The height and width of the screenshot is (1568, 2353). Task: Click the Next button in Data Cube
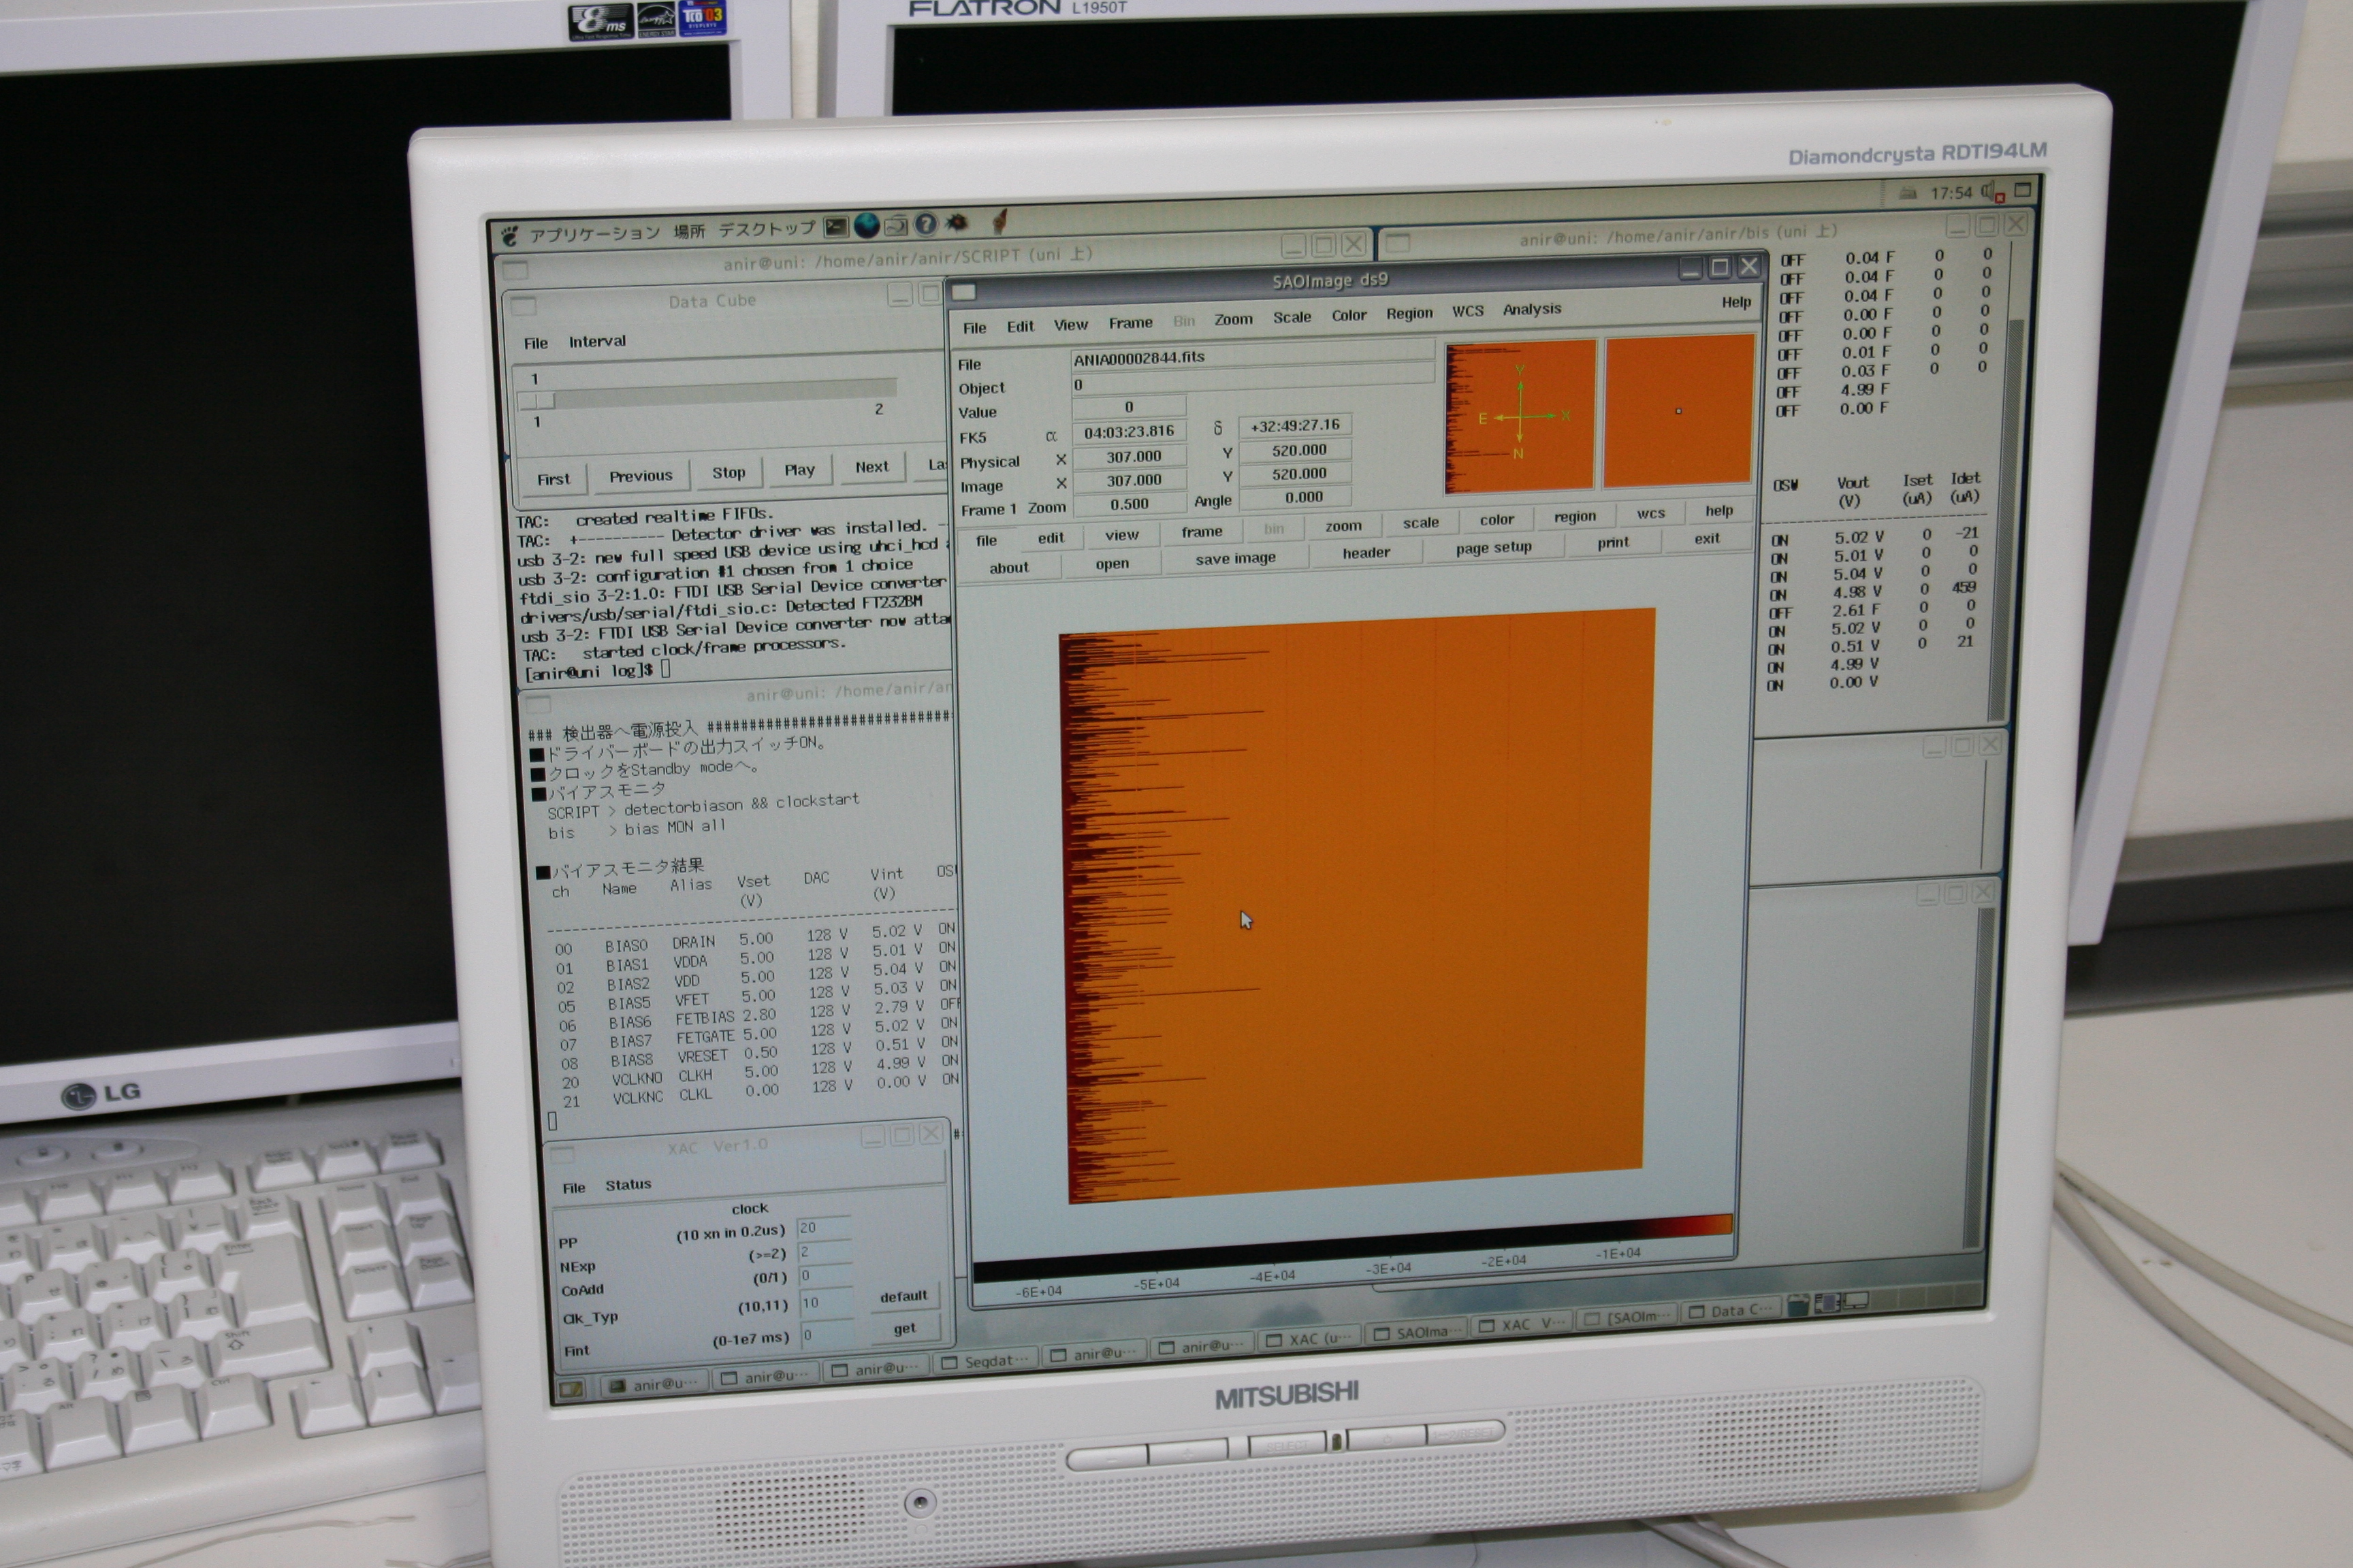(871, 467)
